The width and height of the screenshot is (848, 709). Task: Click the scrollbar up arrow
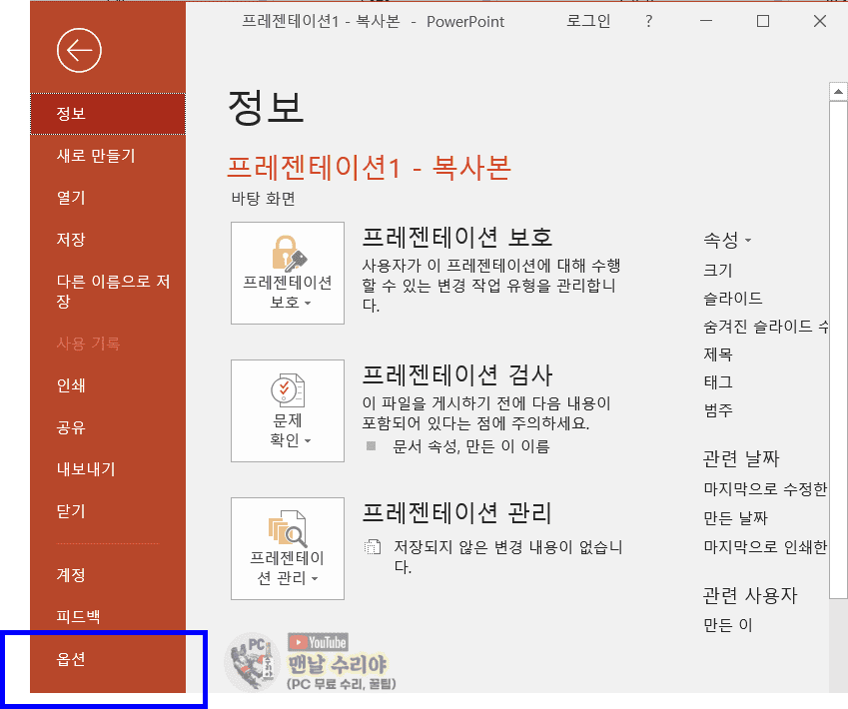tap(838, 92)
